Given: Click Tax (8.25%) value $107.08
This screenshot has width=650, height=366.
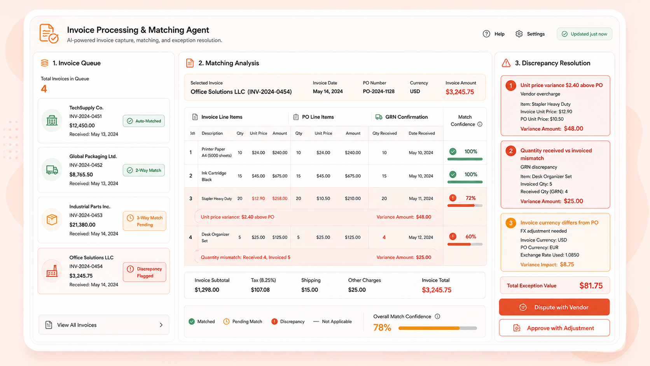Looking at the screenshot, I should [x=260, y=290].
